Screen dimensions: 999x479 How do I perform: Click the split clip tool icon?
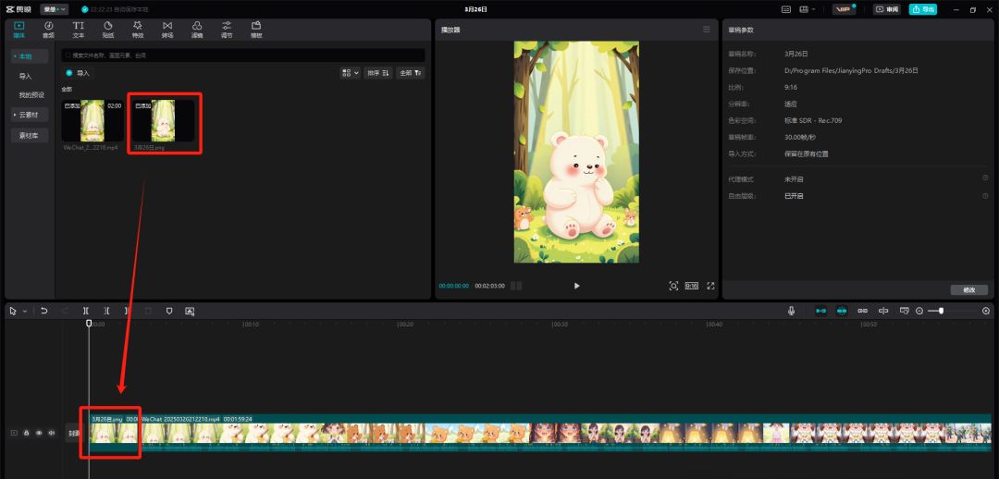[86, 311]
